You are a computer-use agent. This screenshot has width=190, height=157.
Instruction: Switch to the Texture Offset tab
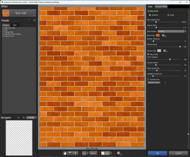(x=161, y=6)
